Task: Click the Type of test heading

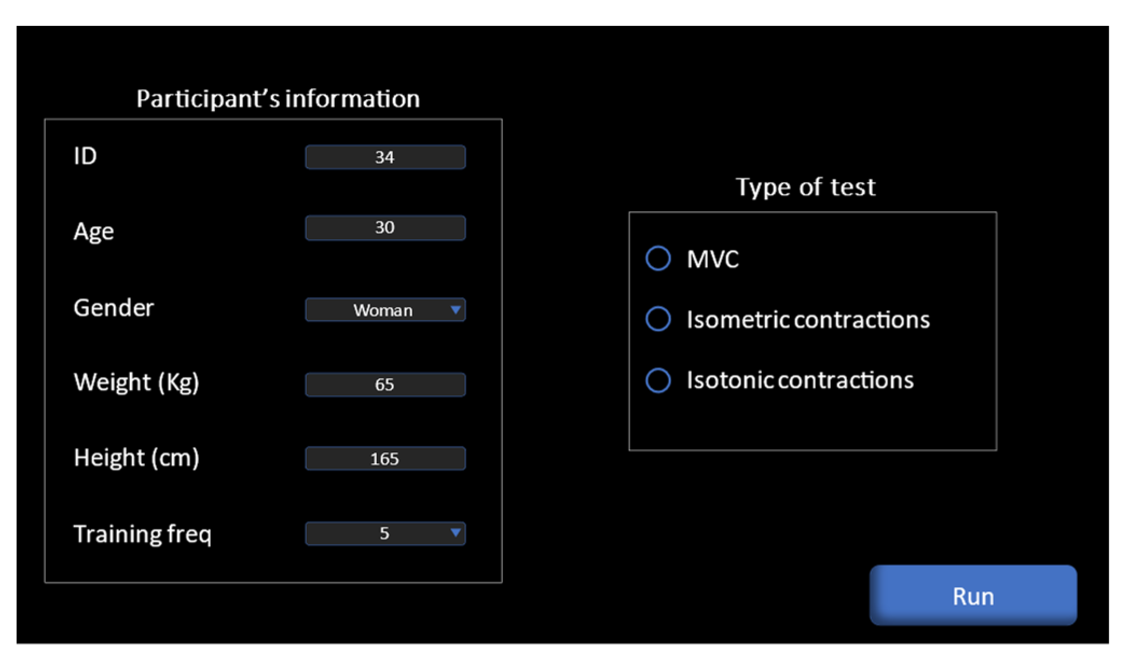Action: click(x=805, y=187)
